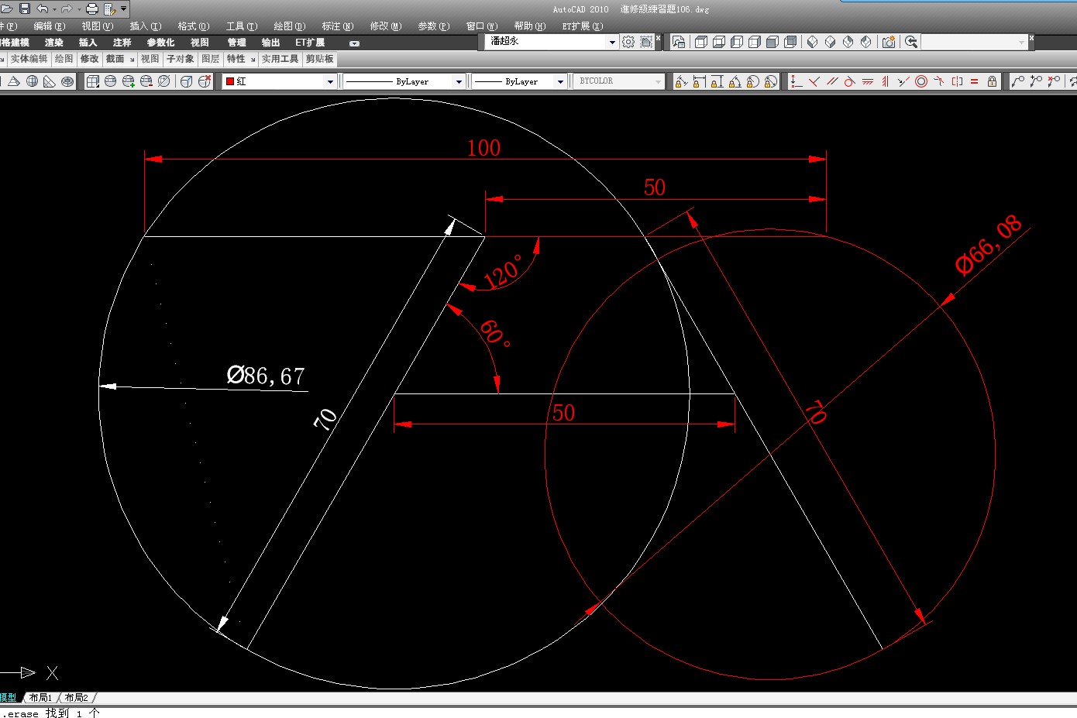Click the perpendicular constraint icon
The height and width of the screenshot is (718, 1077).
[x=814, y=81]
